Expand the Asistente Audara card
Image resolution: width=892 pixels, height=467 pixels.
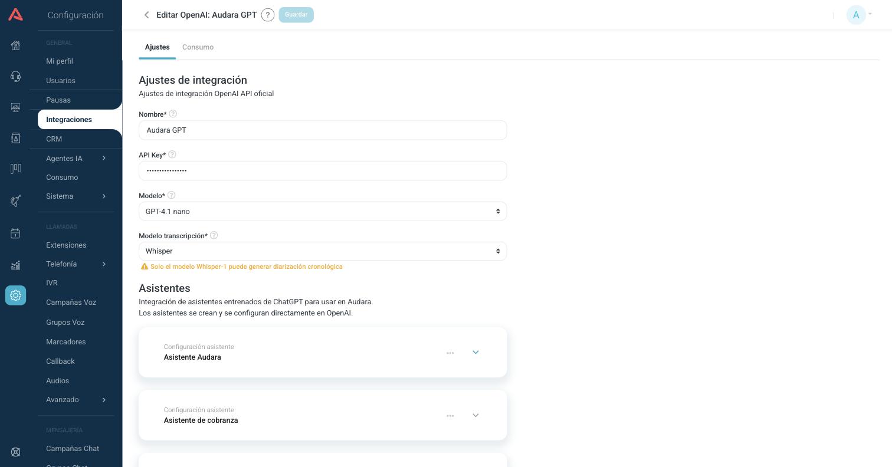coord(475,352)
